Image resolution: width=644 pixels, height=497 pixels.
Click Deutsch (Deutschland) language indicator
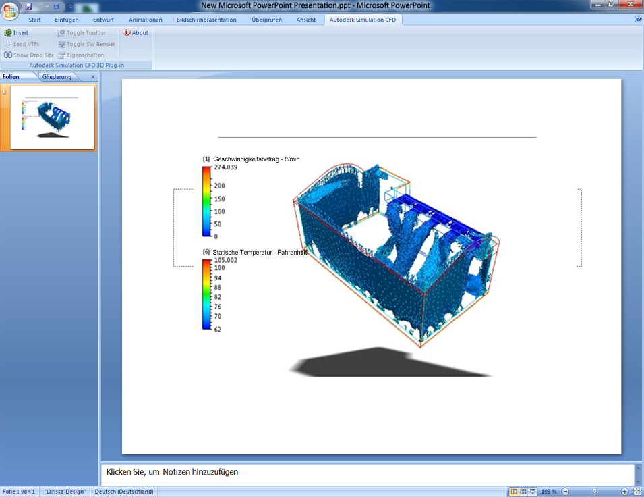[x=124, y=492]
